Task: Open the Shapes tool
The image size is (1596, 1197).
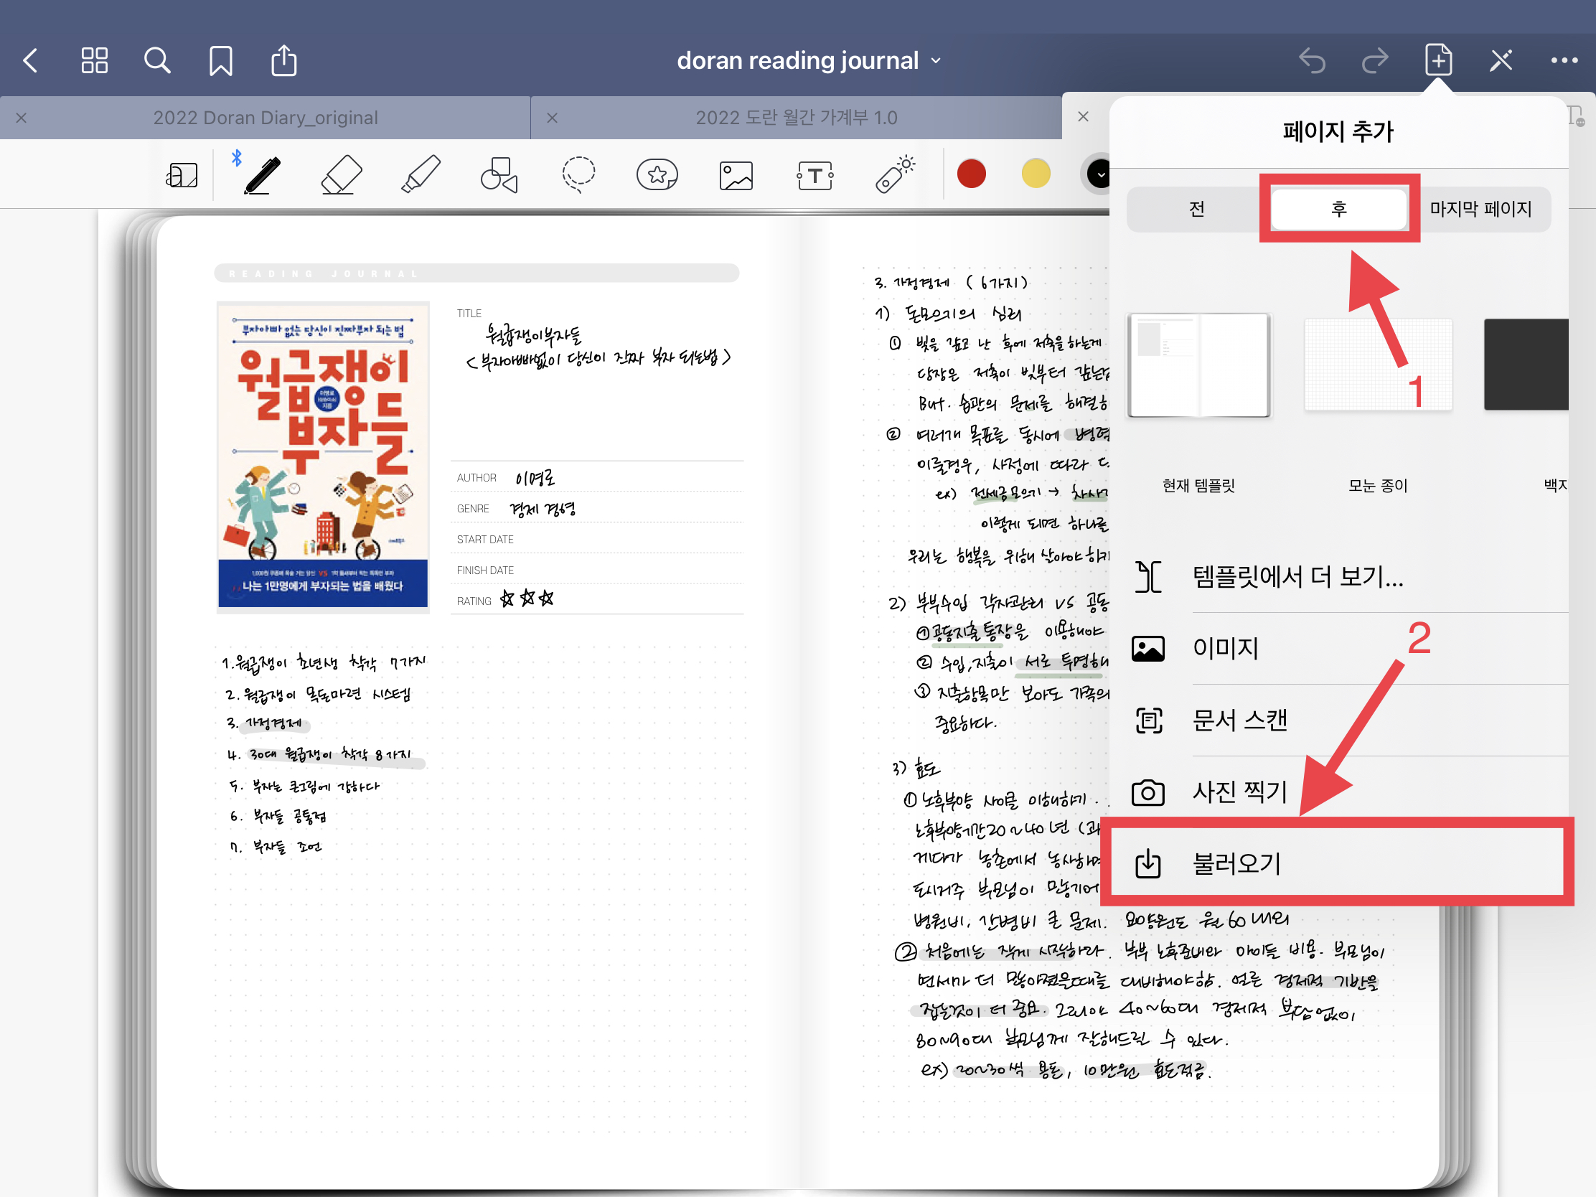Action: (499, 175)
